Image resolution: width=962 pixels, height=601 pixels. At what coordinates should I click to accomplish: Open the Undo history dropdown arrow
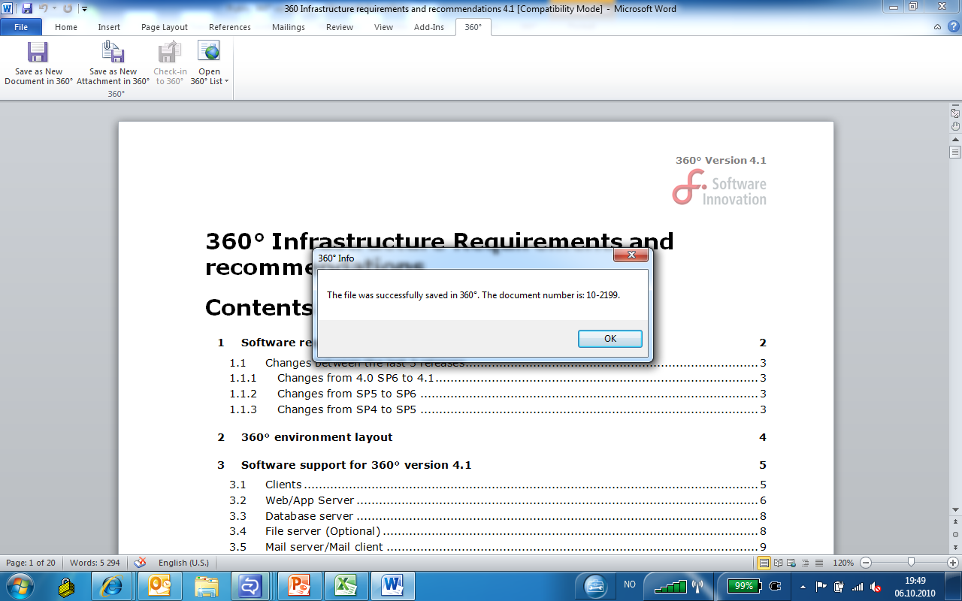click(x=54, y=9)
